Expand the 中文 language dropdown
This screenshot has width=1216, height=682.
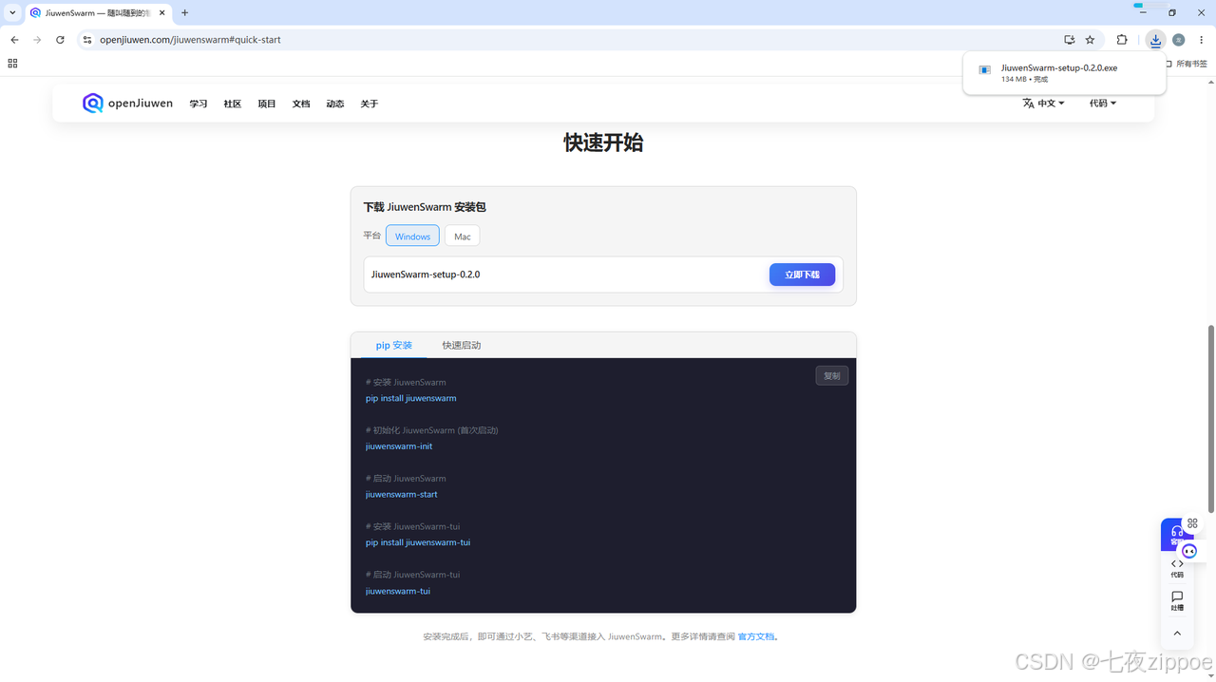(1043, 104)
